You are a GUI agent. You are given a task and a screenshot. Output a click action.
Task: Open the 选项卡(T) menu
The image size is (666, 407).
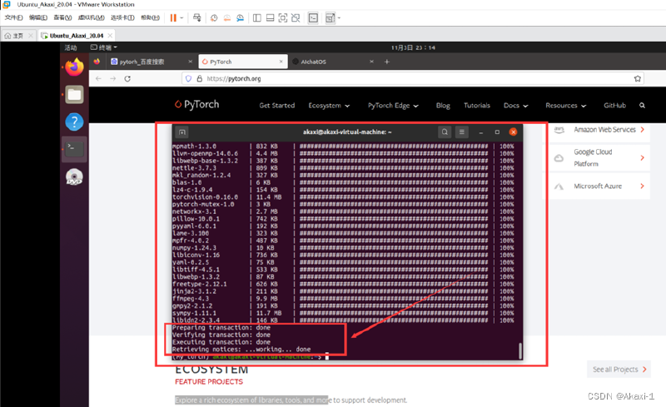(x=122, y=17)
